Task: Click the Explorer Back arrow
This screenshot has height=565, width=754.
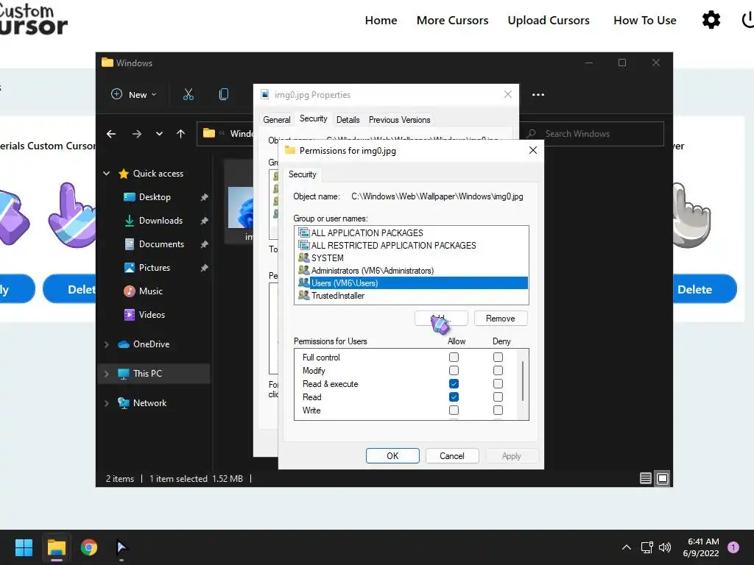Action: point(111,134)
